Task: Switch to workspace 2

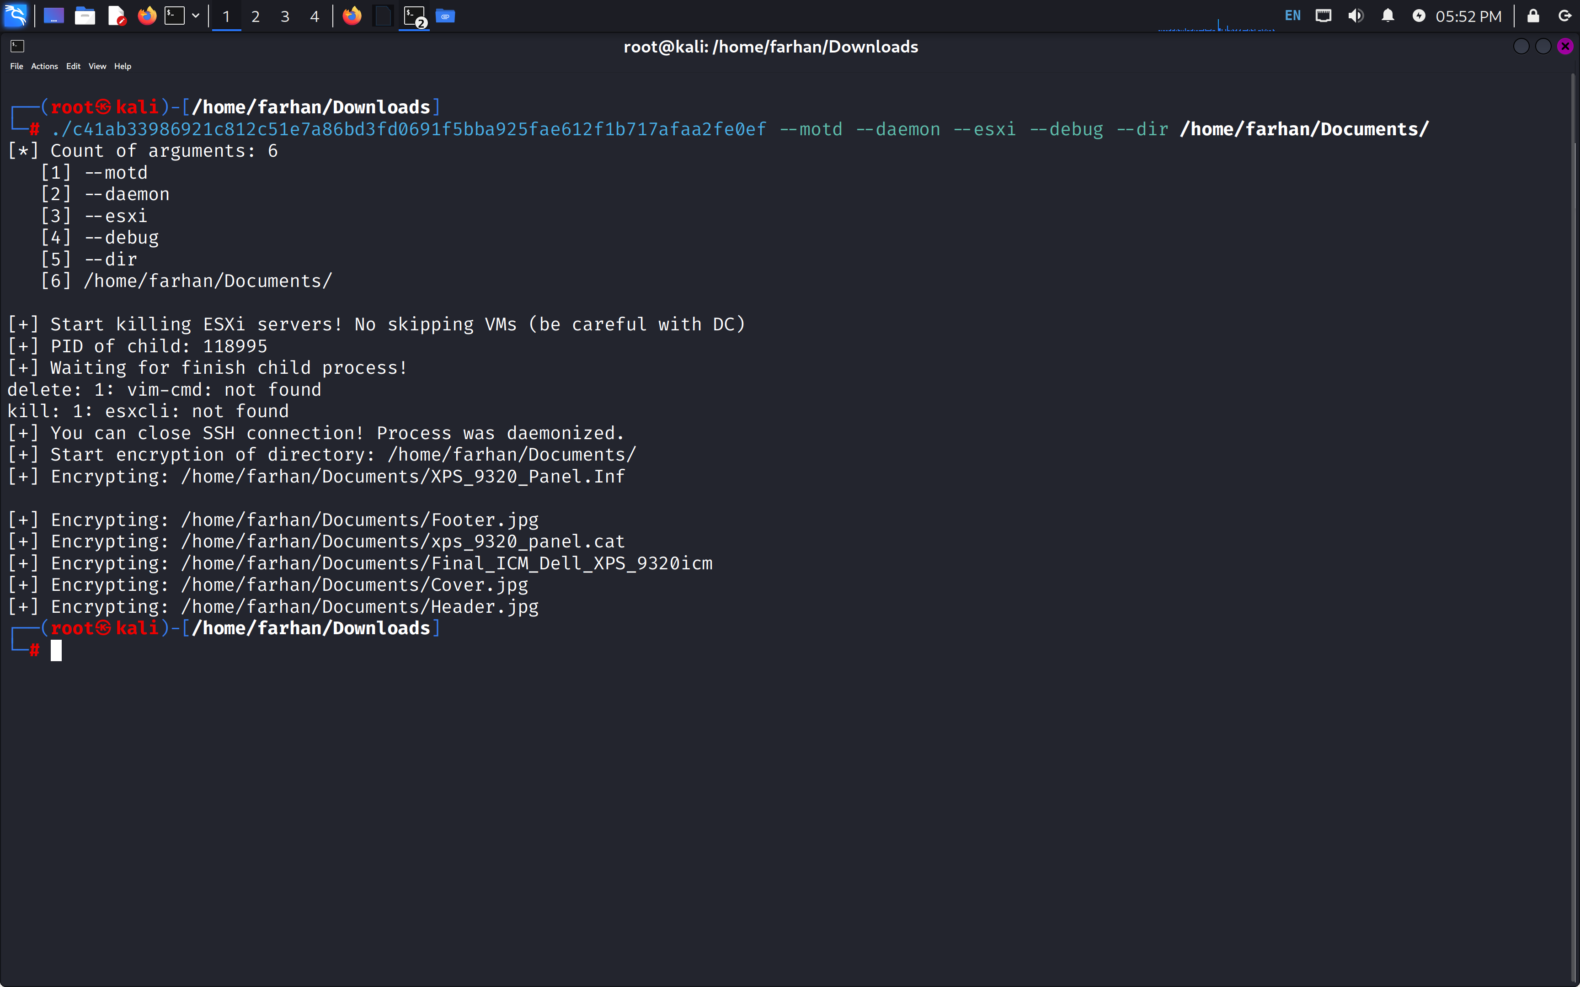Action: (x=255, y=16)
